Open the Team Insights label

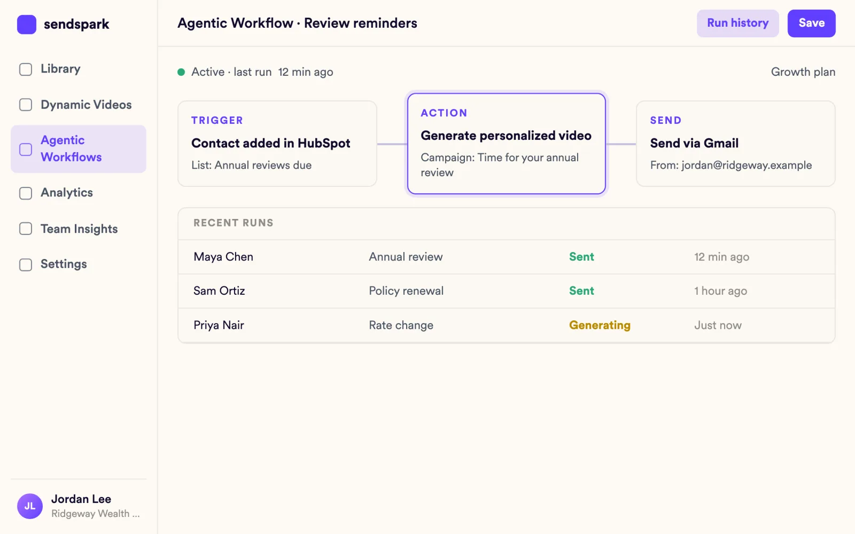coord(79,229)
